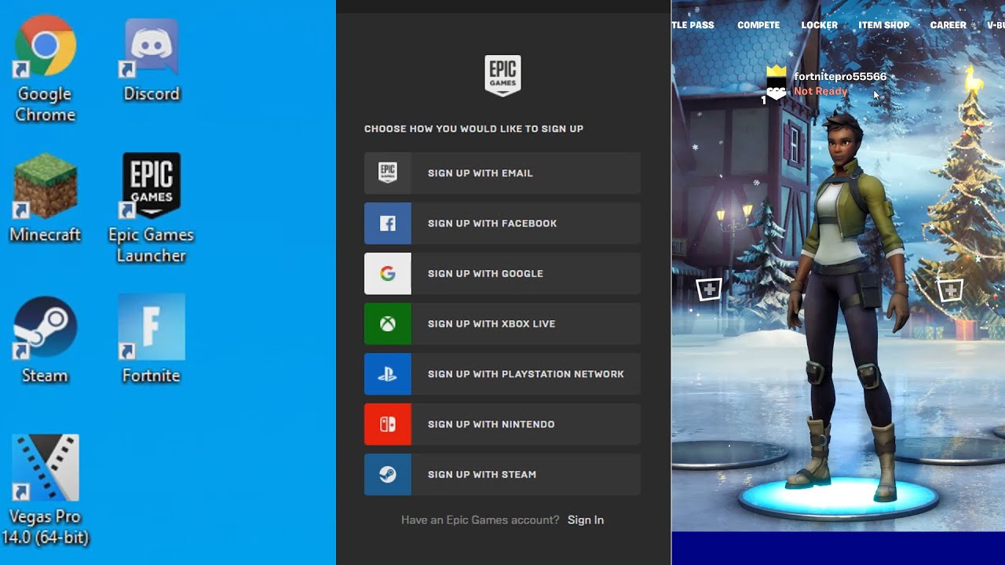The height and width of the screenshot is (565, 1005).
Task: Click the plus invite slot left of the character
Action: click(x=709, y=290)
